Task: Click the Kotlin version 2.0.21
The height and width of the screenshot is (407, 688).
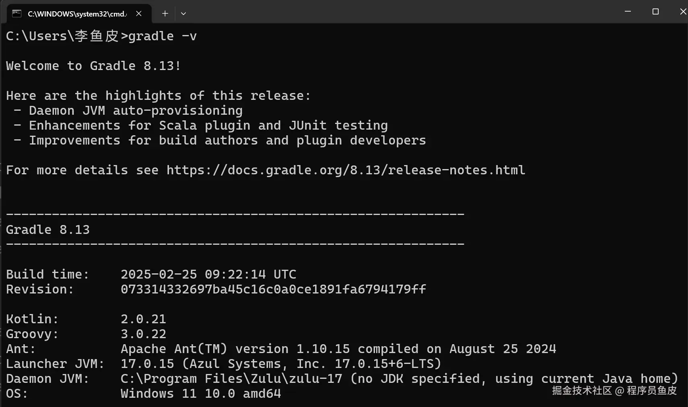Action: 143,319
